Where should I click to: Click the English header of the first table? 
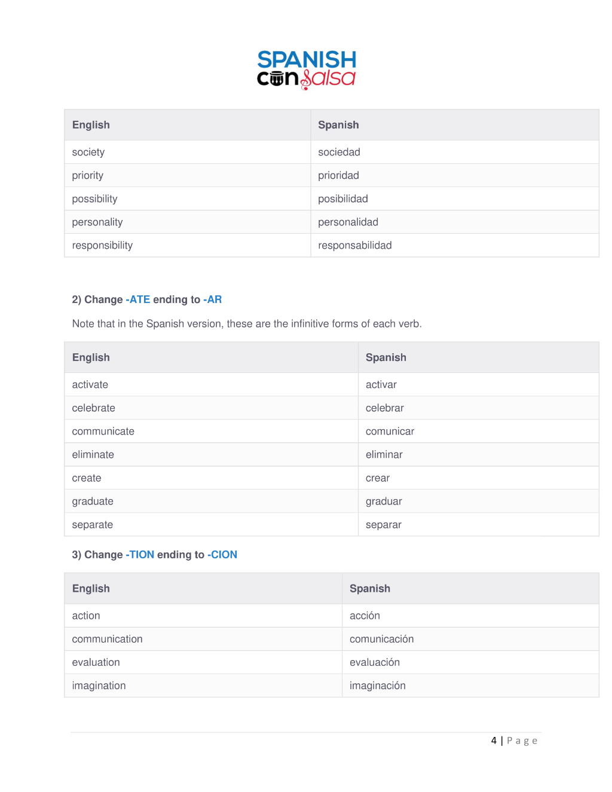pos(91,125)
